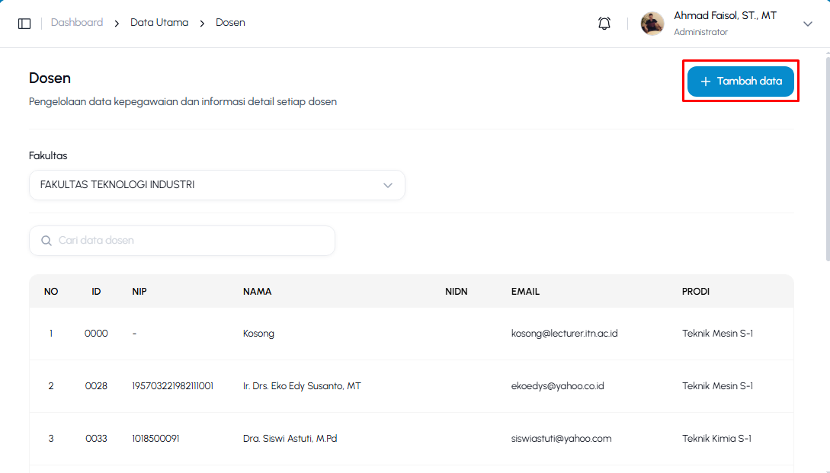Click email siswiastuti@yahoo.com
Image resolution: width=830 pixels, height=473 pixels.
click(561, 439)
